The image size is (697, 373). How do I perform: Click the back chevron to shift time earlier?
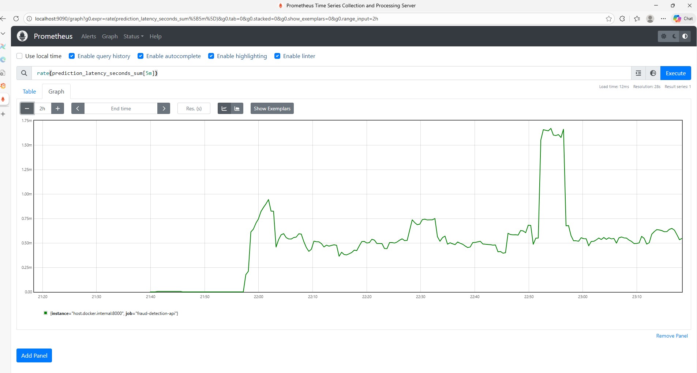(x=77, y=108)
